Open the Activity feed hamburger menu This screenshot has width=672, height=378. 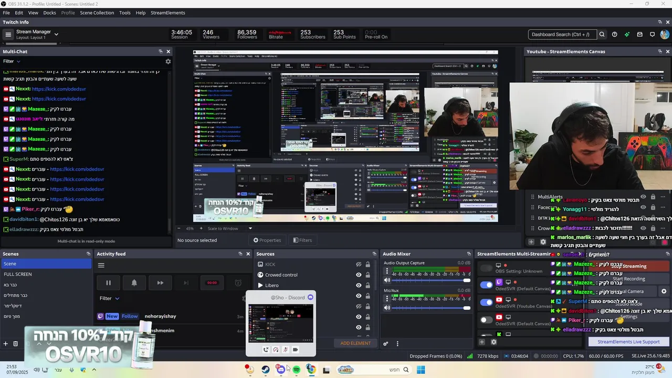(x=101, y=265)
